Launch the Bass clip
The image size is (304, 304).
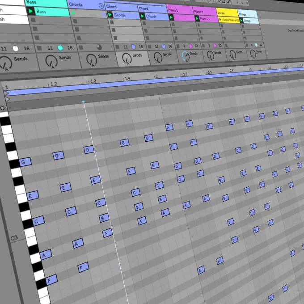coord(30,11)
